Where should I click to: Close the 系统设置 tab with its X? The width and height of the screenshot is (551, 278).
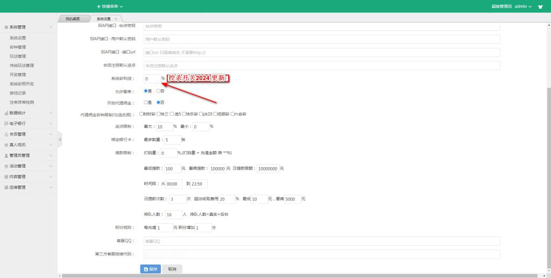click(x=116, y=19)
